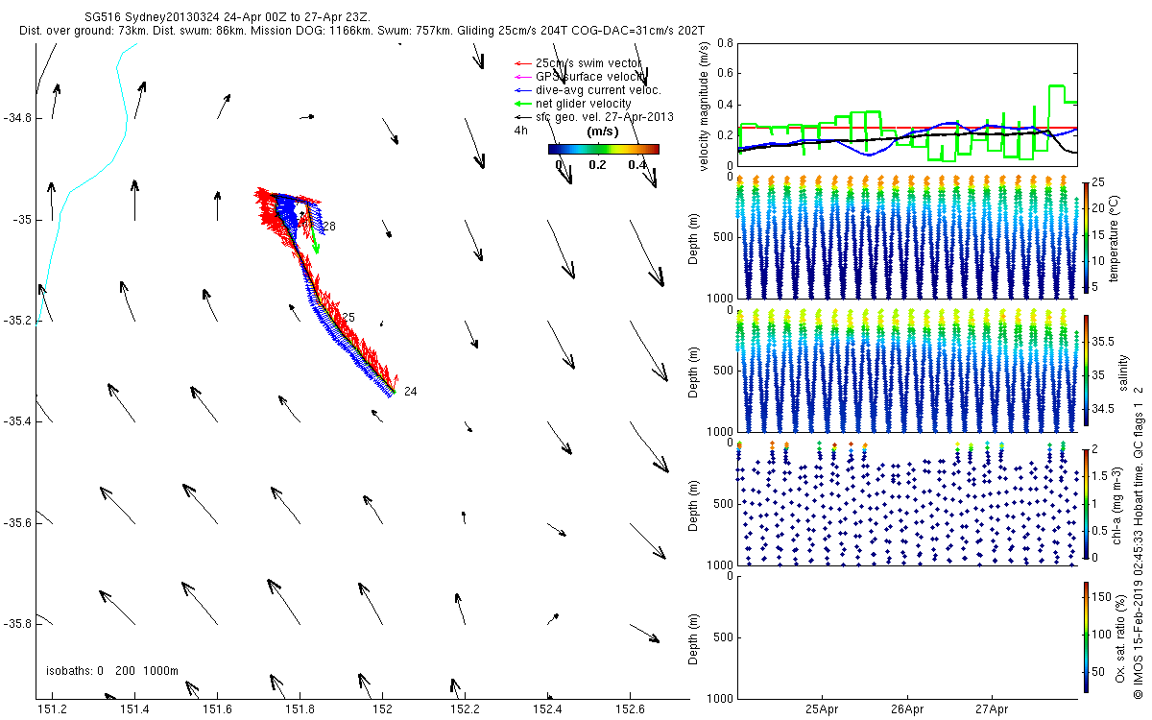
Task: Click the latitude tick '-35.2' on the map
Action: 16,320
